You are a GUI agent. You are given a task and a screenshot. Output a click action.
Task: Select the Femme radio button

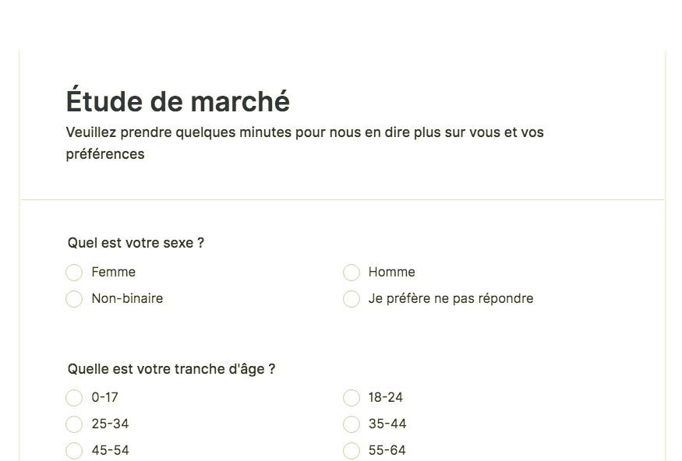[x=74, y=273]
